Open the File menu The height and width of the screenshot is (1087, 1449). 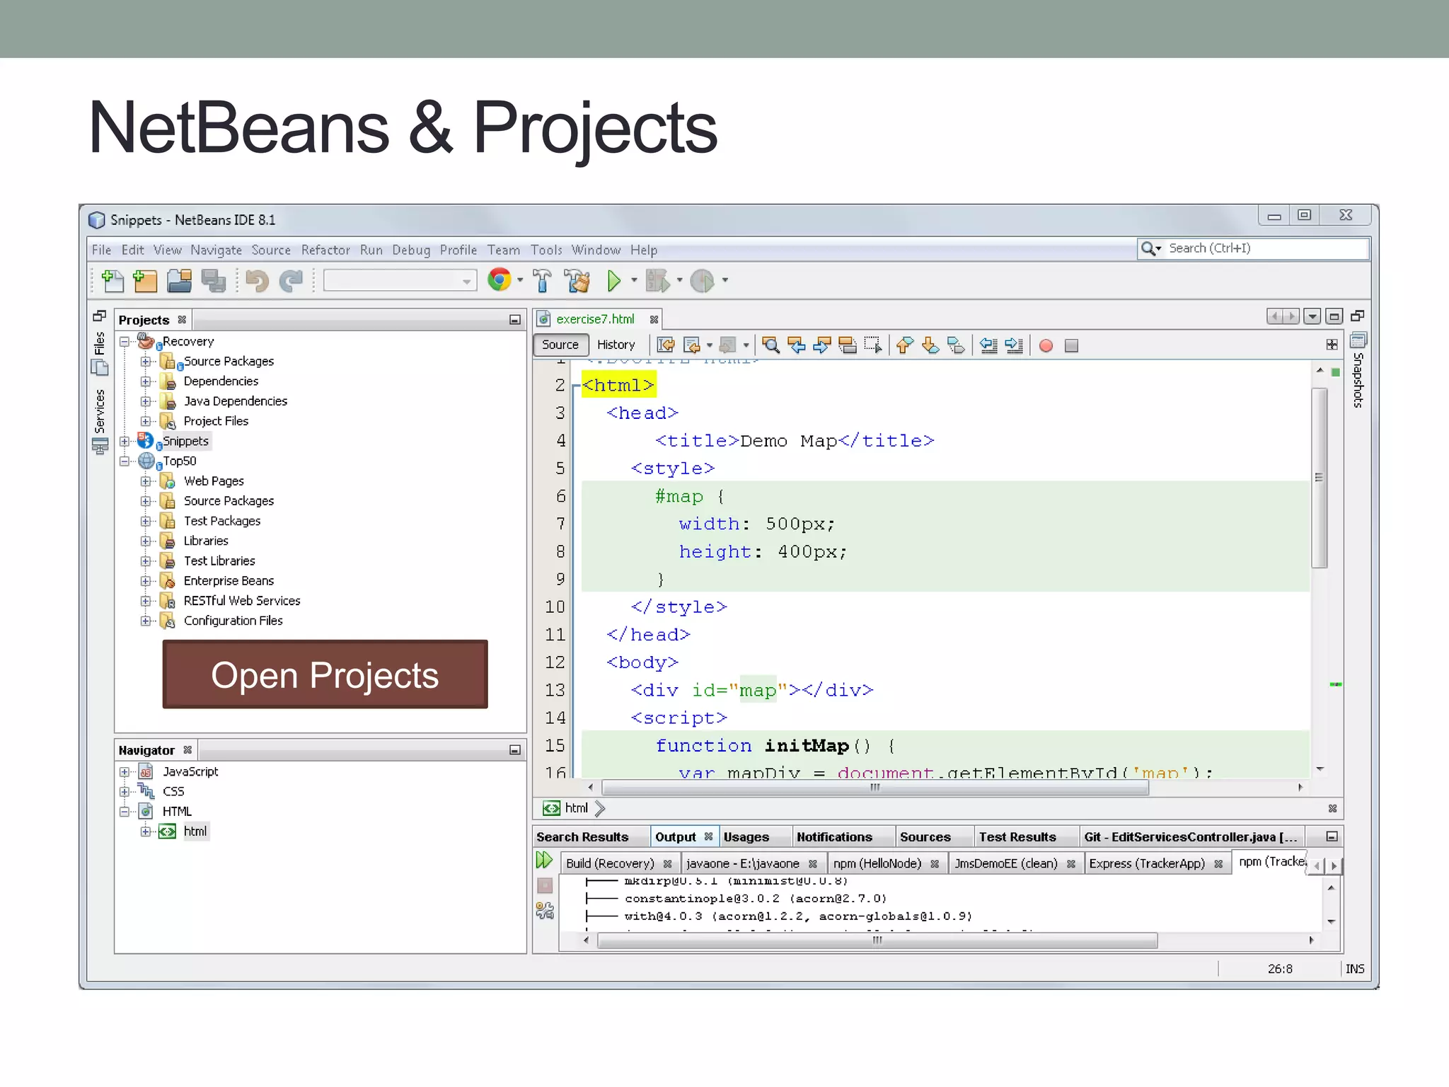(101, 250)
